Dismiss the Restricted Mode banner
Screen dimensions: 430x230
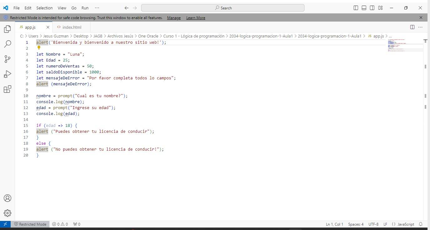pyautogui.click(x=421, y=17)
